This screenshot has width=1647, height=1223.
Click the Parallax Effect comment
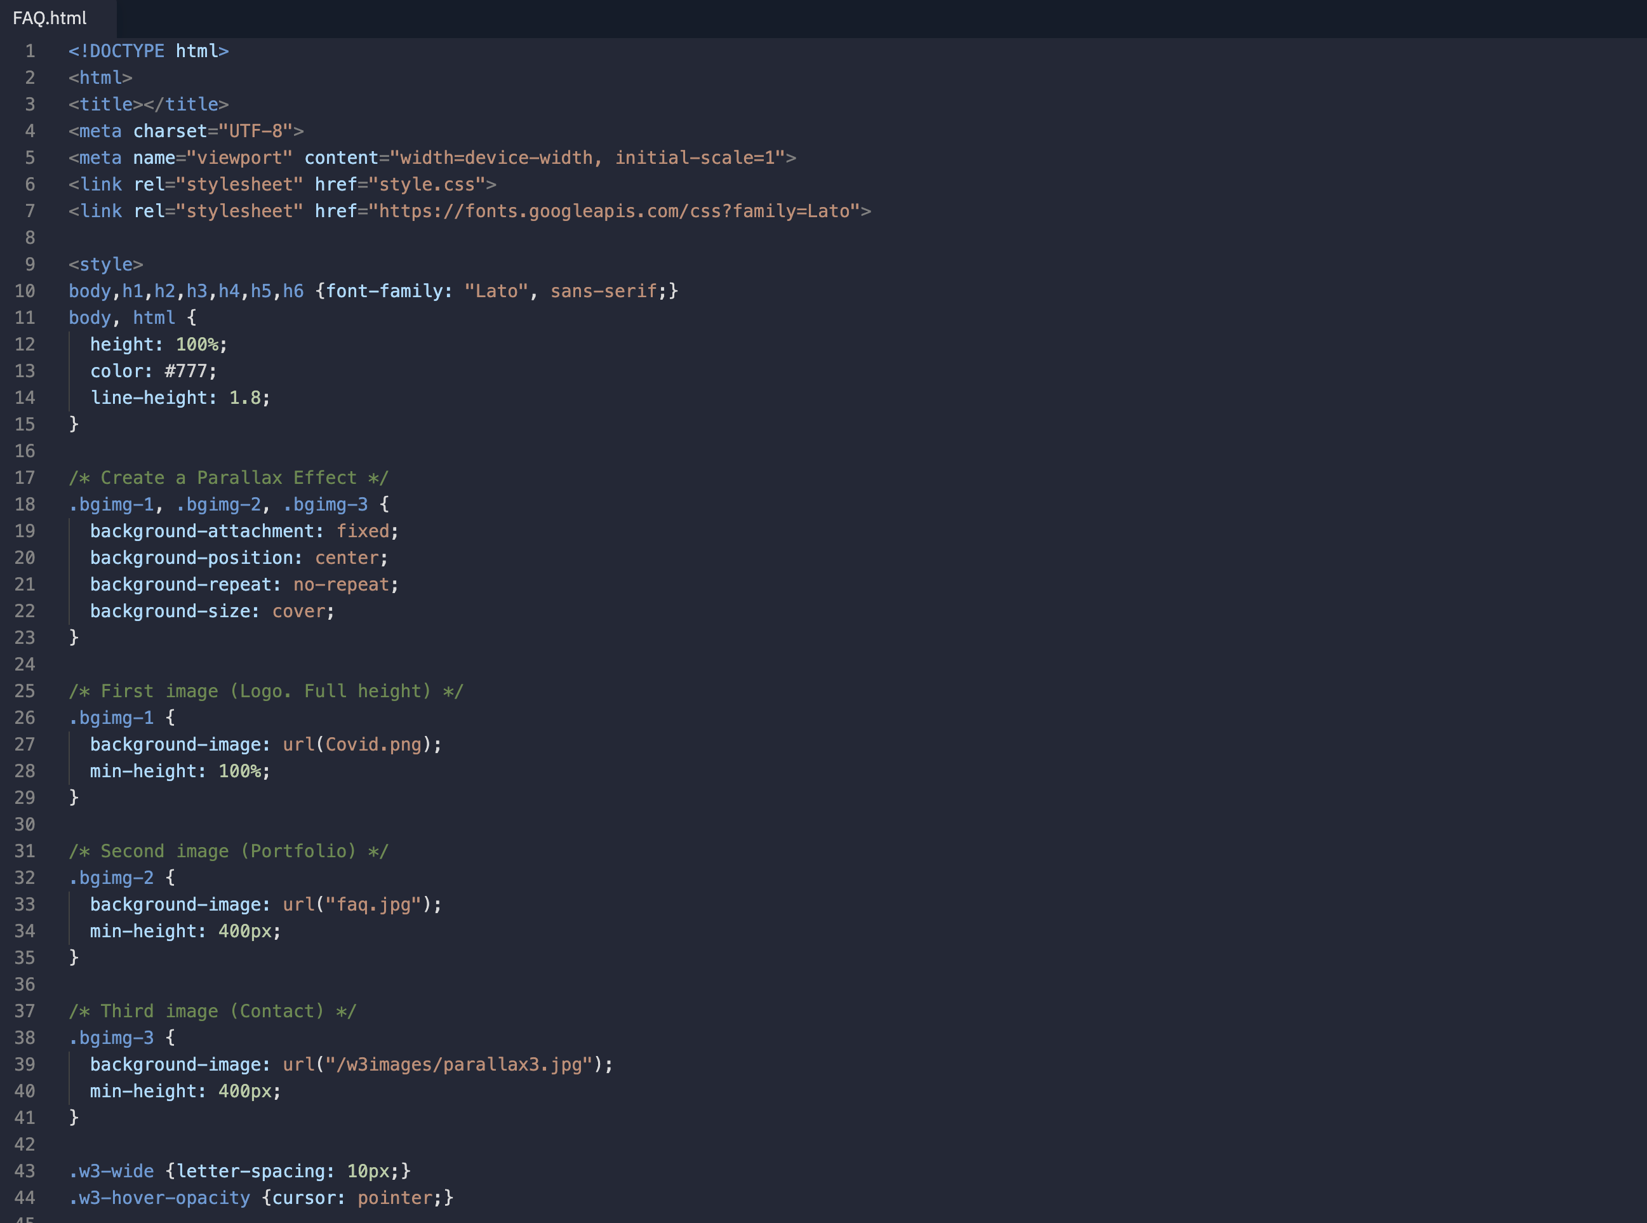[228, 478]
